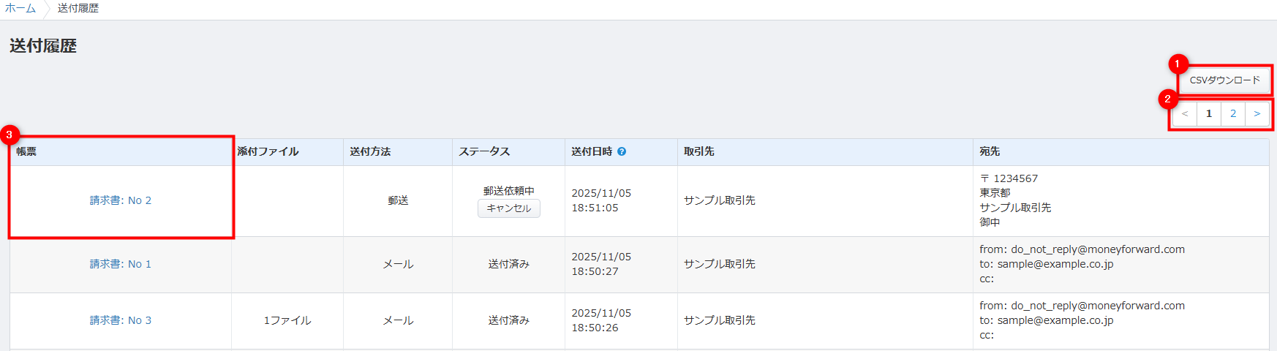
Task: Download history with the CSVダウンロード button
Action: pos(1224,80)
